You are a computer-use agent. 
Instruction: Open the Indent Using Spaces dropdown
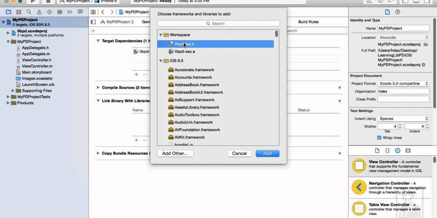pos(403,119)
